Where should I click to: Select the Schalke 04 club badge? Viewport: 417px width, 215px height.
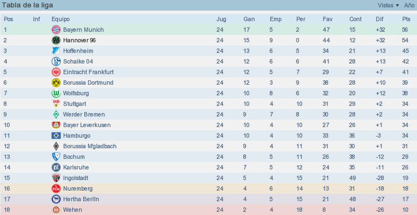[x=56, y=61]
